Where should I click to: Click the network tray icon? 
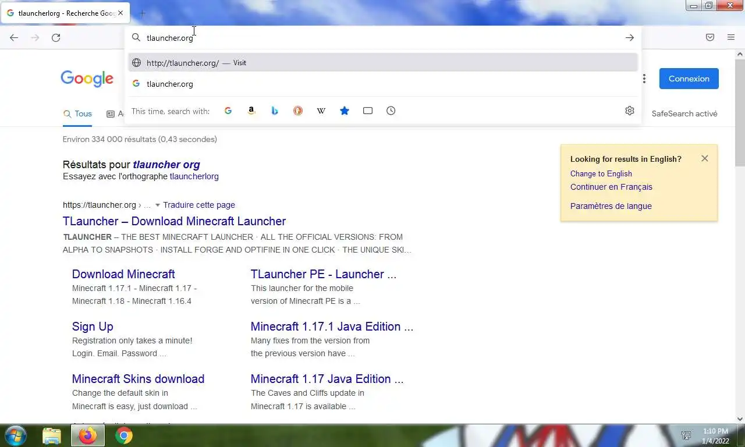click(x=687, y=435)
